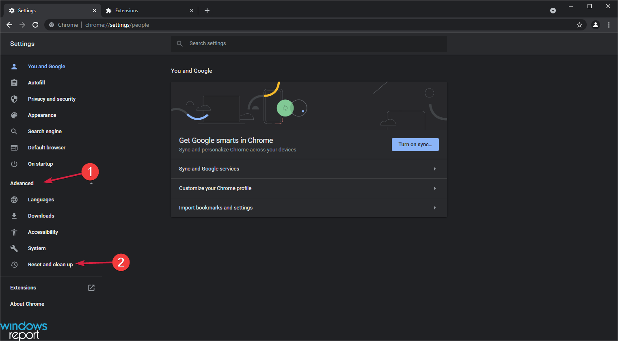618x341 pixels.
Task: Go back with the browser back arrow
Action: [9, 25]
